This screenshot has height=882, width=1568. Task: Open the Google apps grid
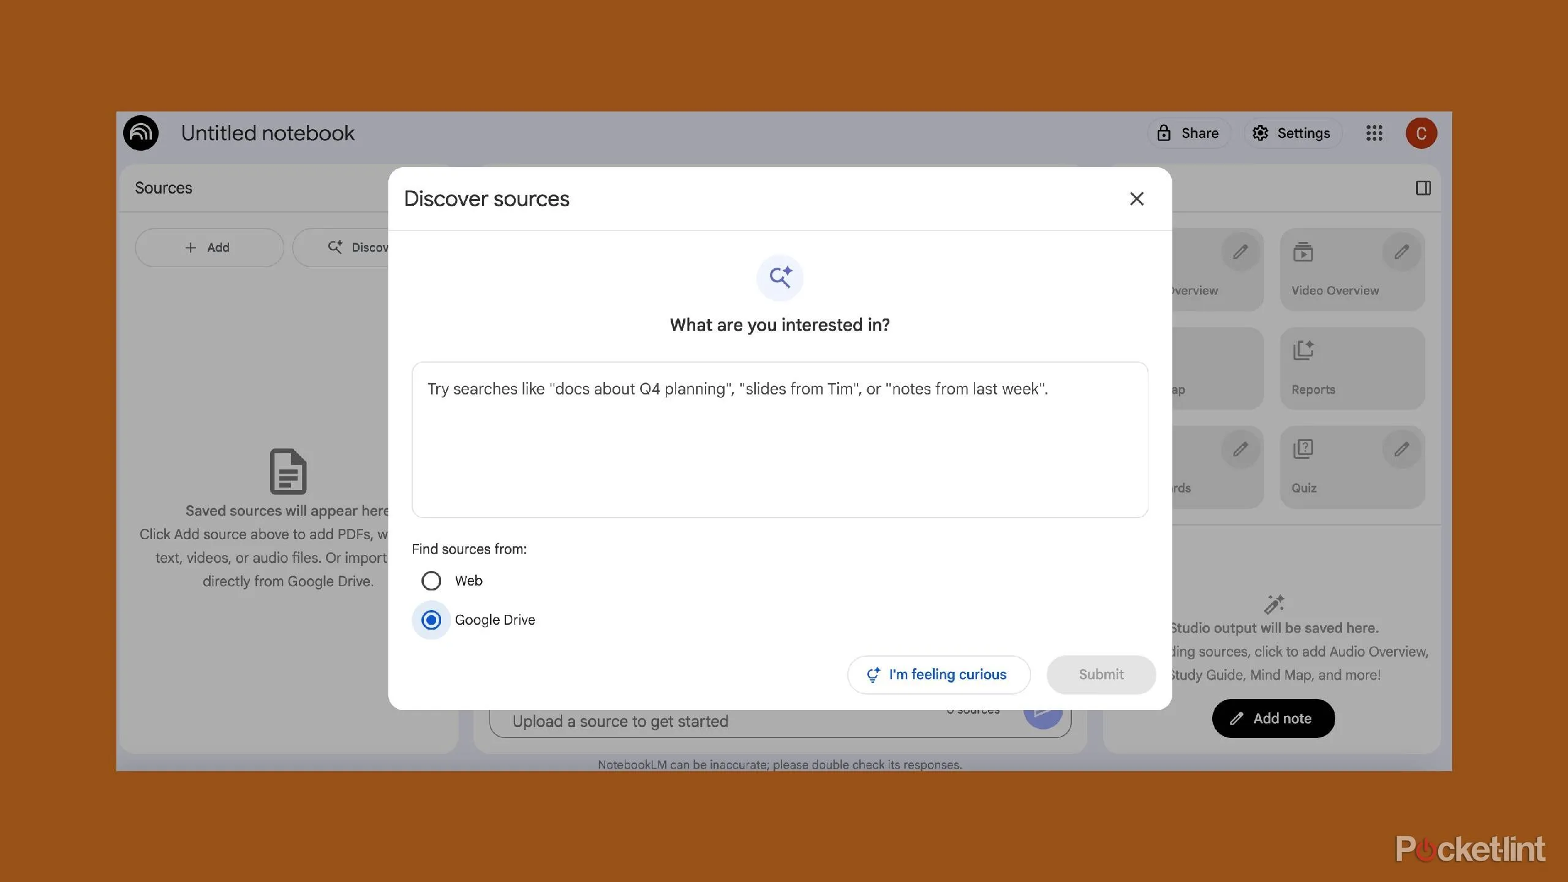click(1374, 133)
